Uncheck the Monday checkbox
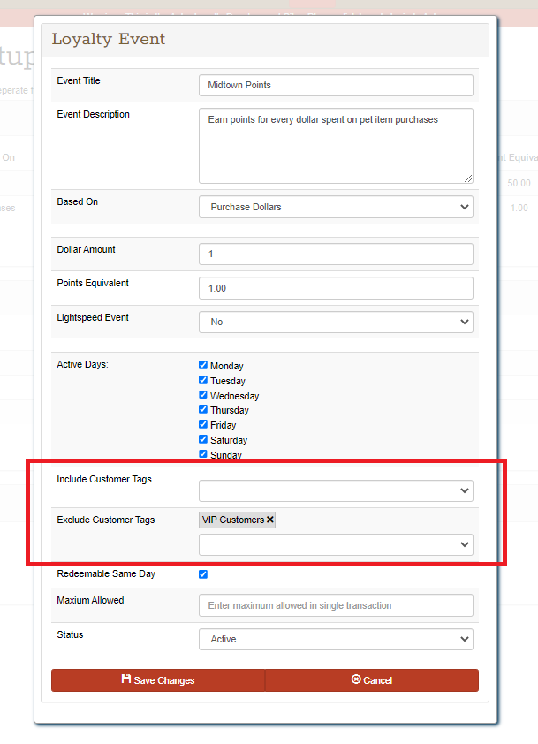538x744 pixels. pyautogui.click(x=203, y=365)
